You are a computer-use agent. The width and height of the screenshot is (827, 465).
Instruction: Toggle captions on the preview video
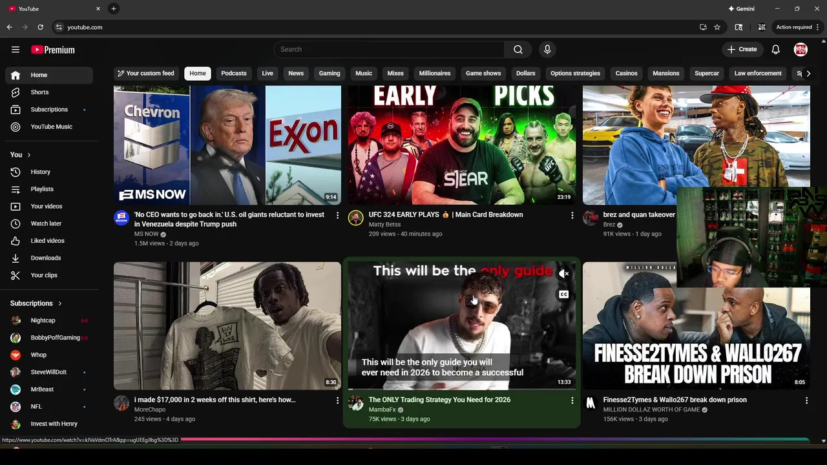tap(563, 294)
